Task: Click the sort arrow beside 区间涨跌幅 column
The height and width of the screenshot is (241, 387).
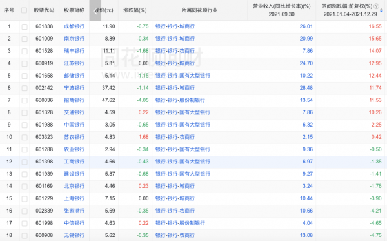Action: (x=382, y=10)
